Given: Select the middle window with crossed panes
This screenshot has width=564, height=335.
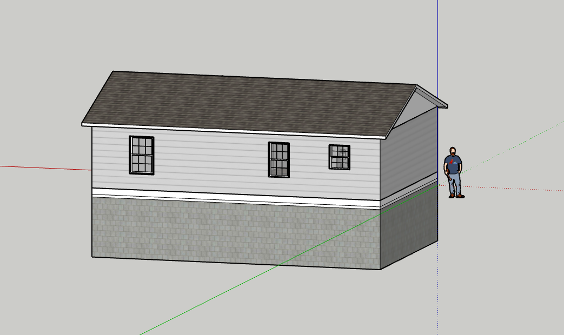Looking at the screenshot, I should pyautogui.click(x=279, y=159).
